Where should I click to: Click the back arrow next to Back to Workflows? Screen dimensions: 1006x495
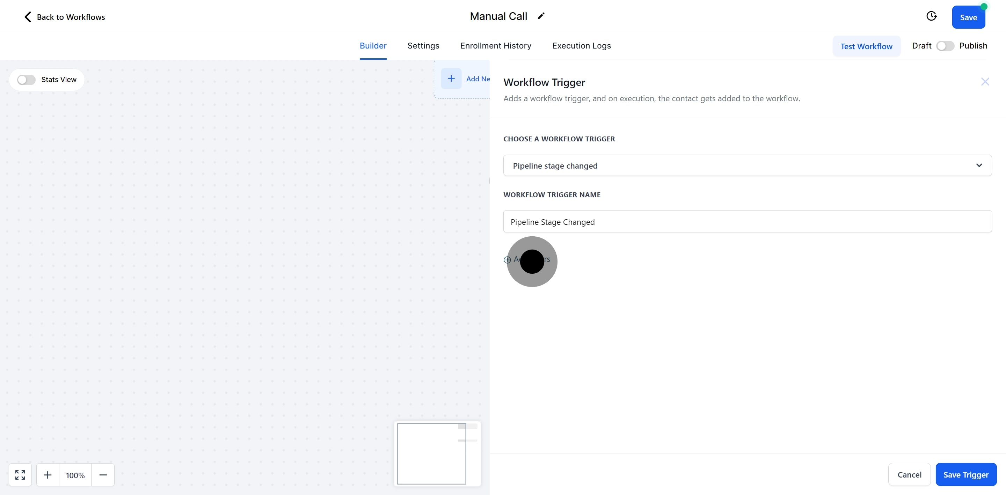(27, 17)
